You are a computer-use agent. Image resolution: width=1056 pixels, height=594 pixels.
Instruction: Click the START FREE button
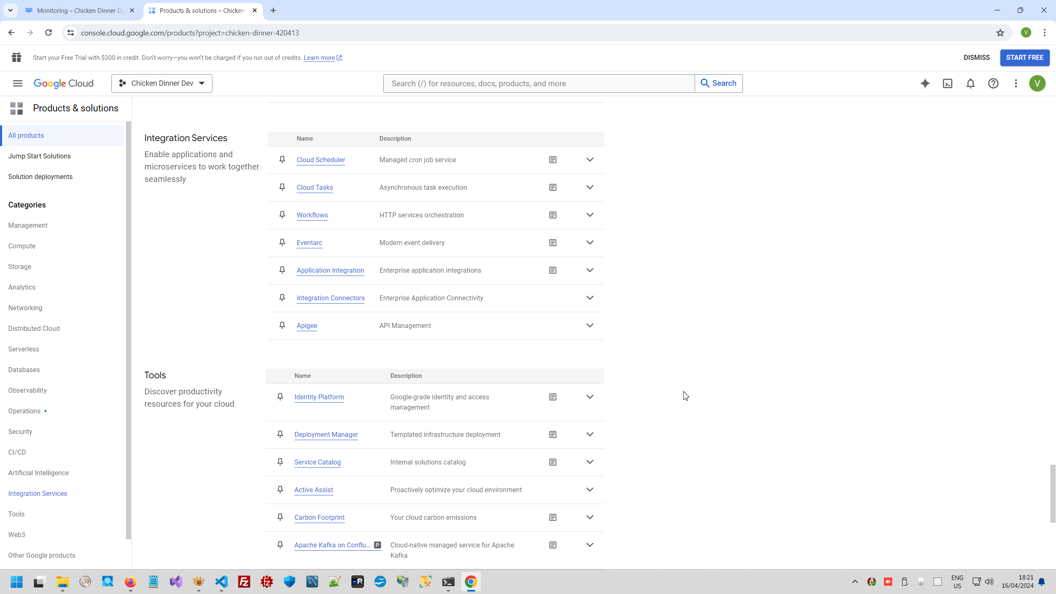(1025, 57)
